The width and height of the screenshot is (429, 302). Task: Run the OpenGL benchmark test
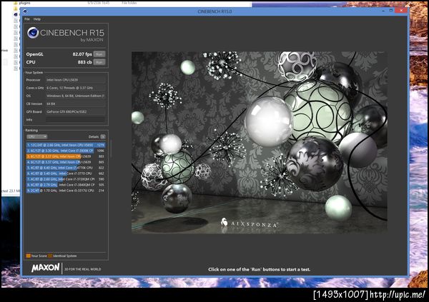pyautogui.click(x=99, y=54)
